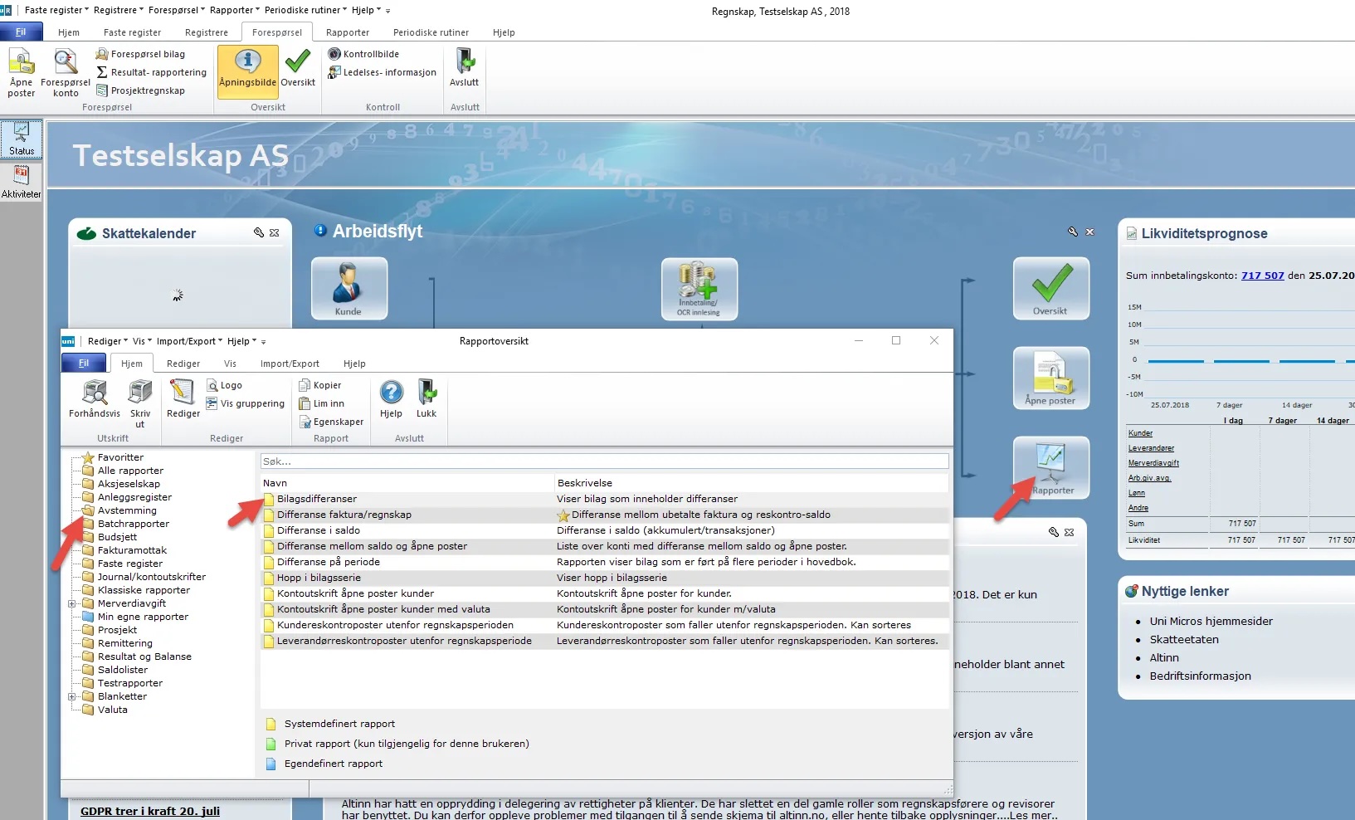
Task: Open the 717 507 balance link
Action: [x=1262, y=276]
